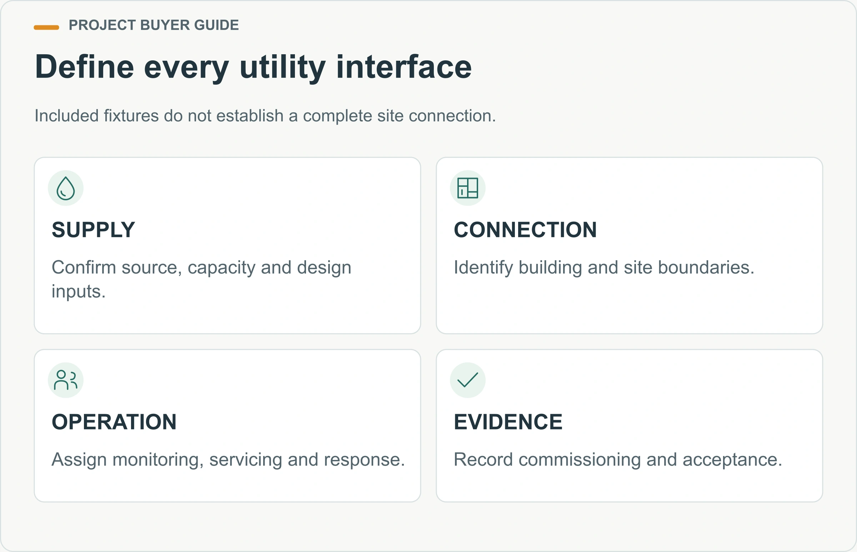Click the people icon in Operation card

click(66, 380)
